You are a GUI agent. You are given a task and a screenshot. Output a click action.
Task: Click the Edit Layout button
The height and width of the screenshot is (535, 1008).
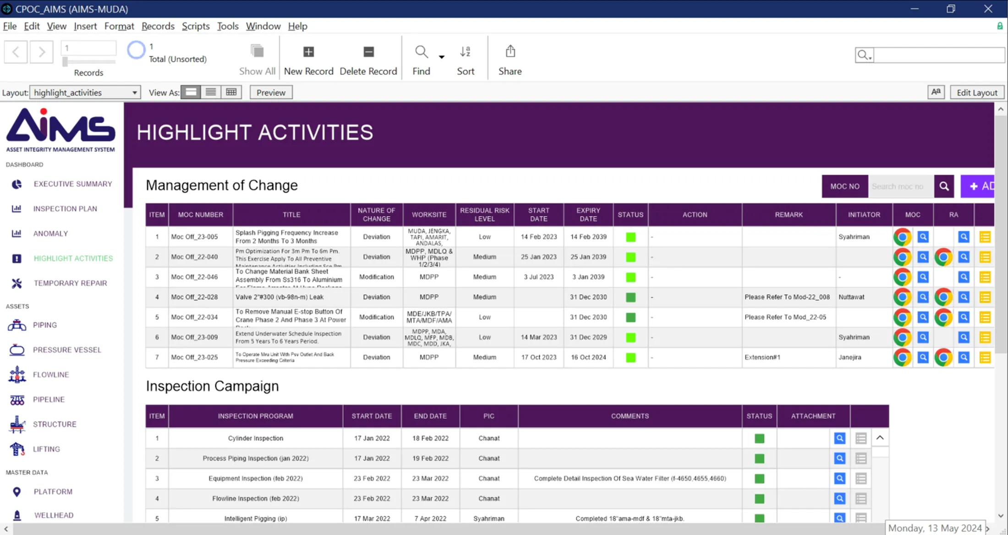click(x=977, y=93)
